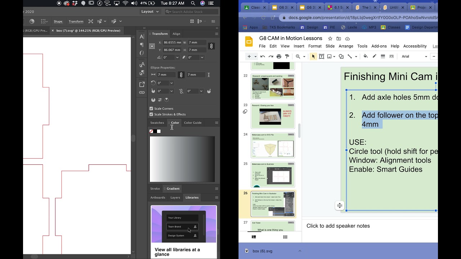Open the pie end angle dropdown
This screenshot has height=259, width=461.
point(201,91)
